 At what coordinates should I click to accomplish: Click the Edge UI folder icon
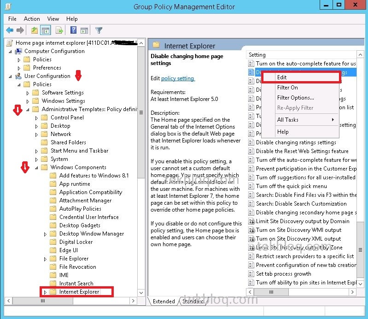click(x=53, y=250)
